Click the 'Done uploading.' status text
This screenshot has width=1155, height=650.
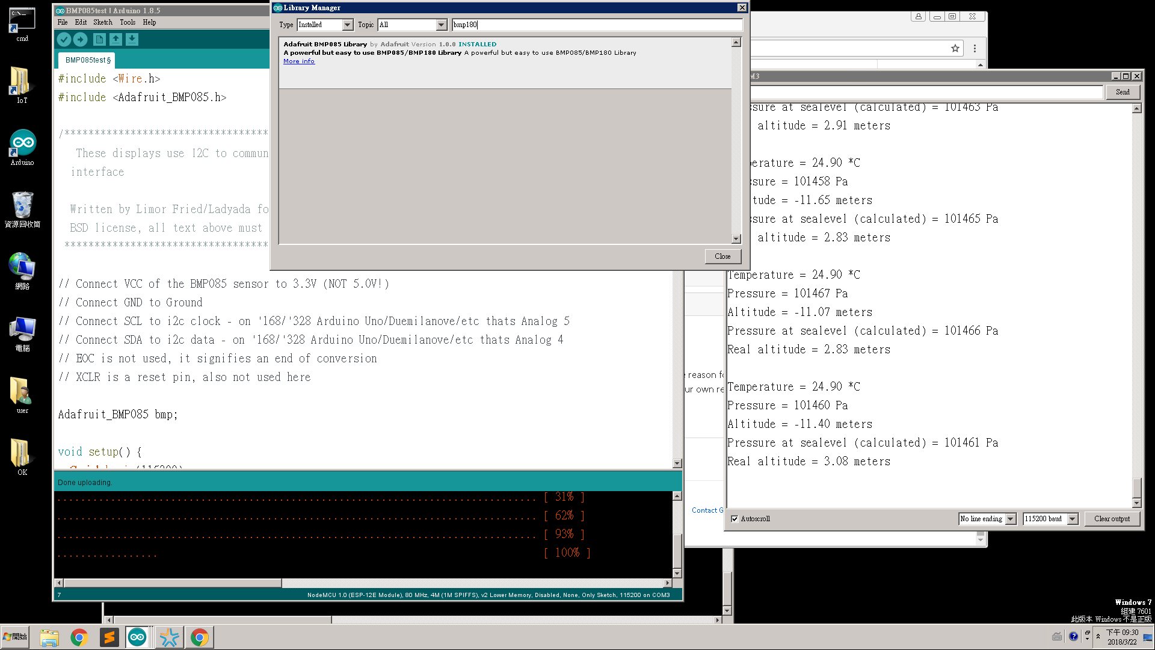pyautogui.click(x=85, y=483)
